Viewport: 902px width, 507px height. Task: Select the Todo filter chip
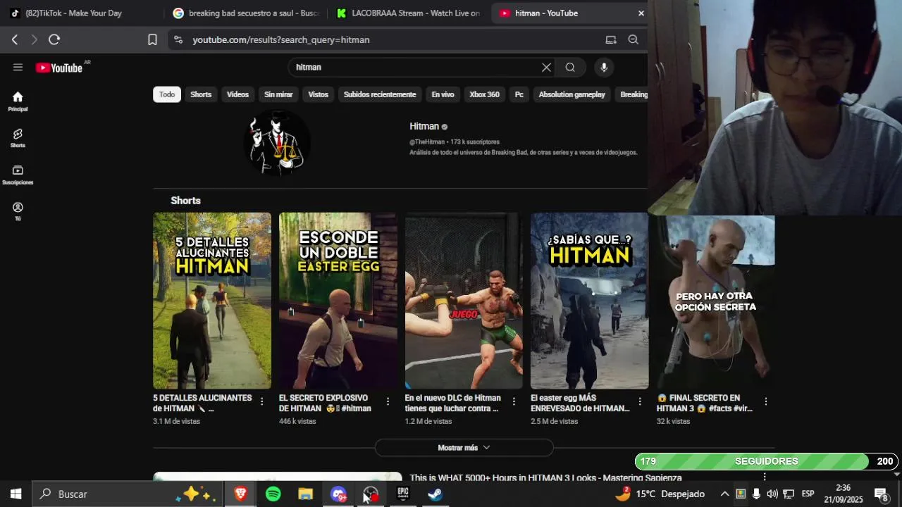(x=167, y=94)
